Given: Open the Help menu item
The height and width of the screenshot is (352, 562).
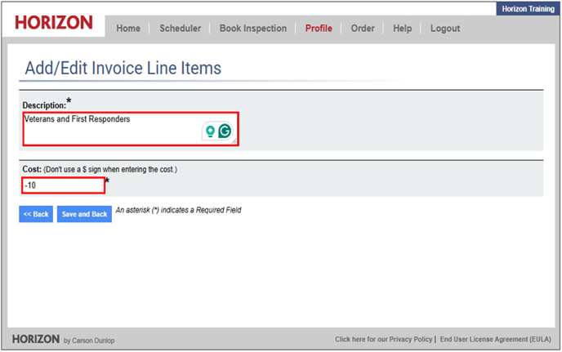Looking at the screenshot, I should tap(403, 29).
